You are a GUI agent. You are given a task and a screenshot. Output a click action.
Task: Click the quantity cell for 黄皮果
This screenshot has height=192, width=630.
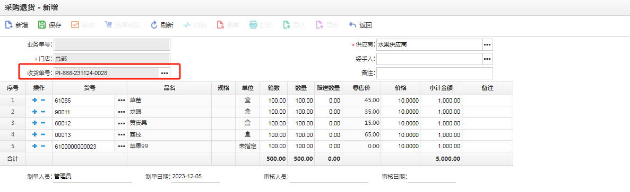(x=301, y=124)
